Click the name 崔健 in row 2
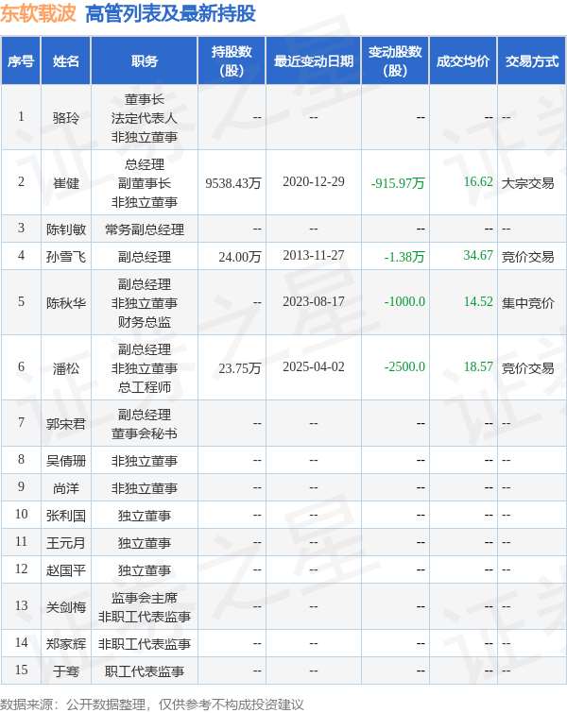567x713 pixels. coord(66,183)
